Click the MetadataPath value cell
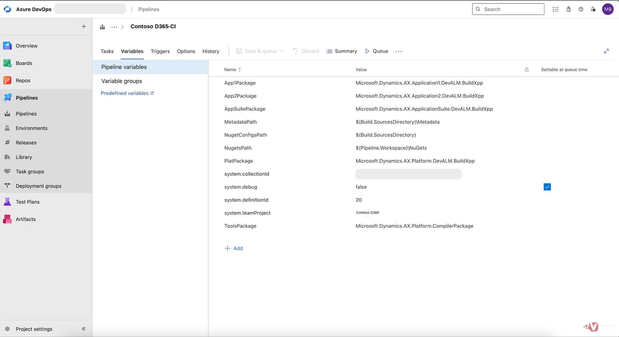This screenshot has height=337, width=619. (398, 122)
